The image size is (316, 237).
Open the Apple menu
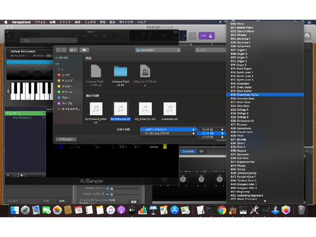(x=6, y=22)
